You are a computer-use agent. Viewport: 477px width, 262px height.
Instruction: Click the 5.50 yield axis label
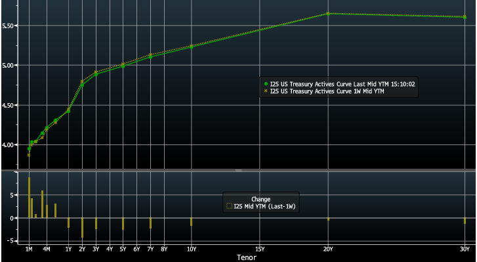[8, 26]
